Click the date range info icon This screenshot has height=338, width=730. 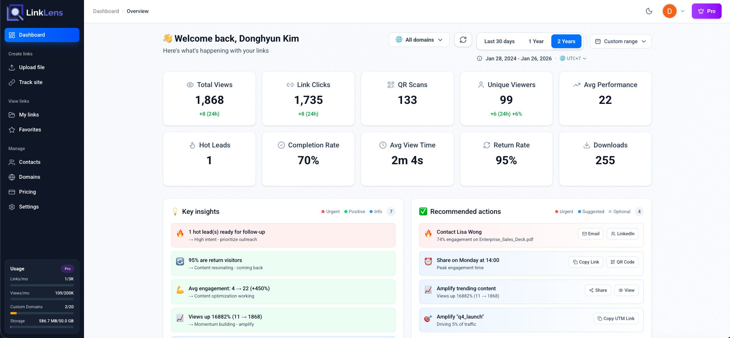tap(480, 58)
